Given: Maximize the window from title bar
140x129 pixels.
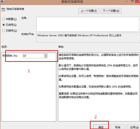Looking at the screenshot, I should 132,1.
